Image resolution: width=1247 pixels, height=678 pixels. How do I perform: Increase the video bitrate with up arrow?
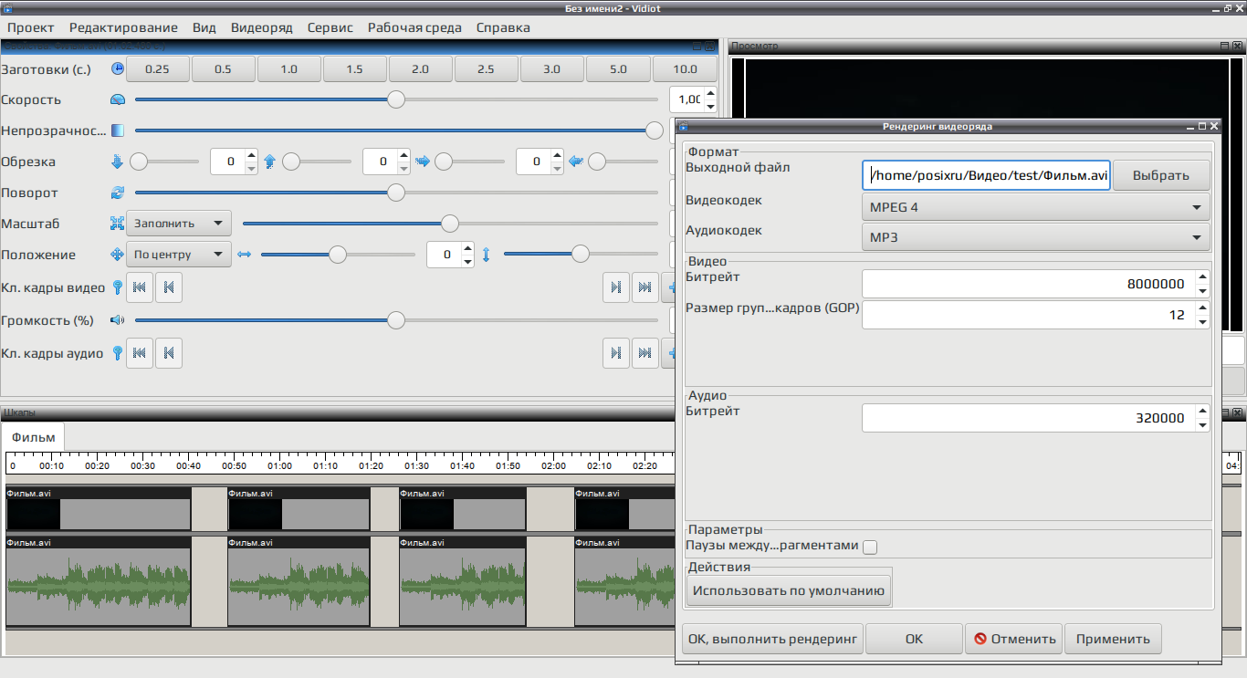(x=1202, y=277)
